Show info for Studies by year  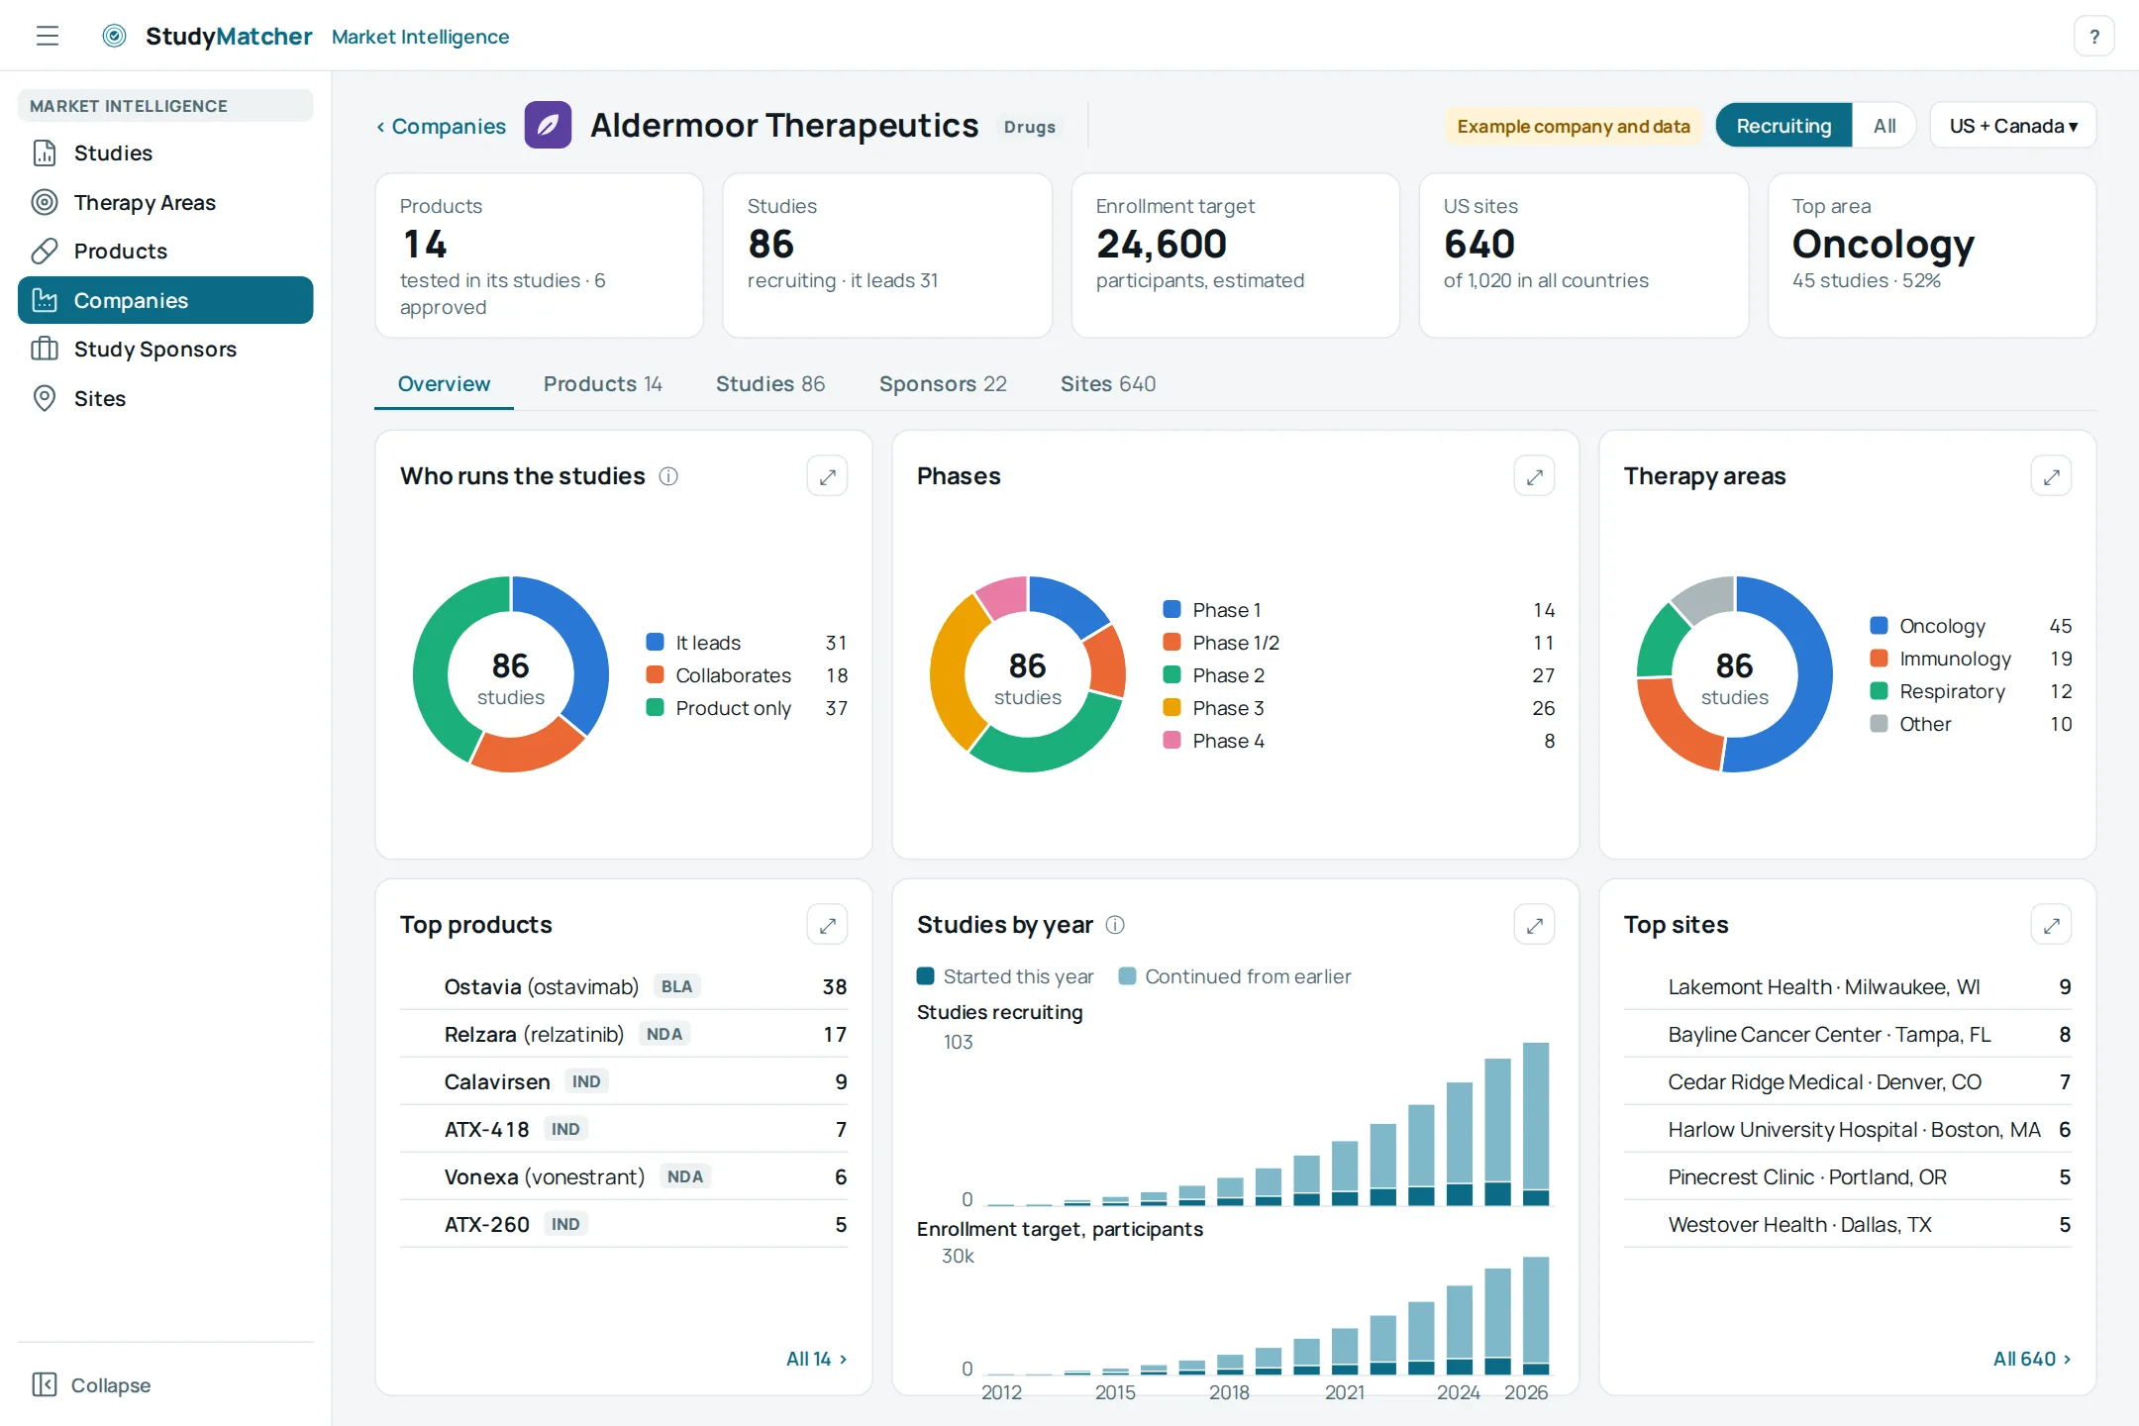tap(1115, 925)
